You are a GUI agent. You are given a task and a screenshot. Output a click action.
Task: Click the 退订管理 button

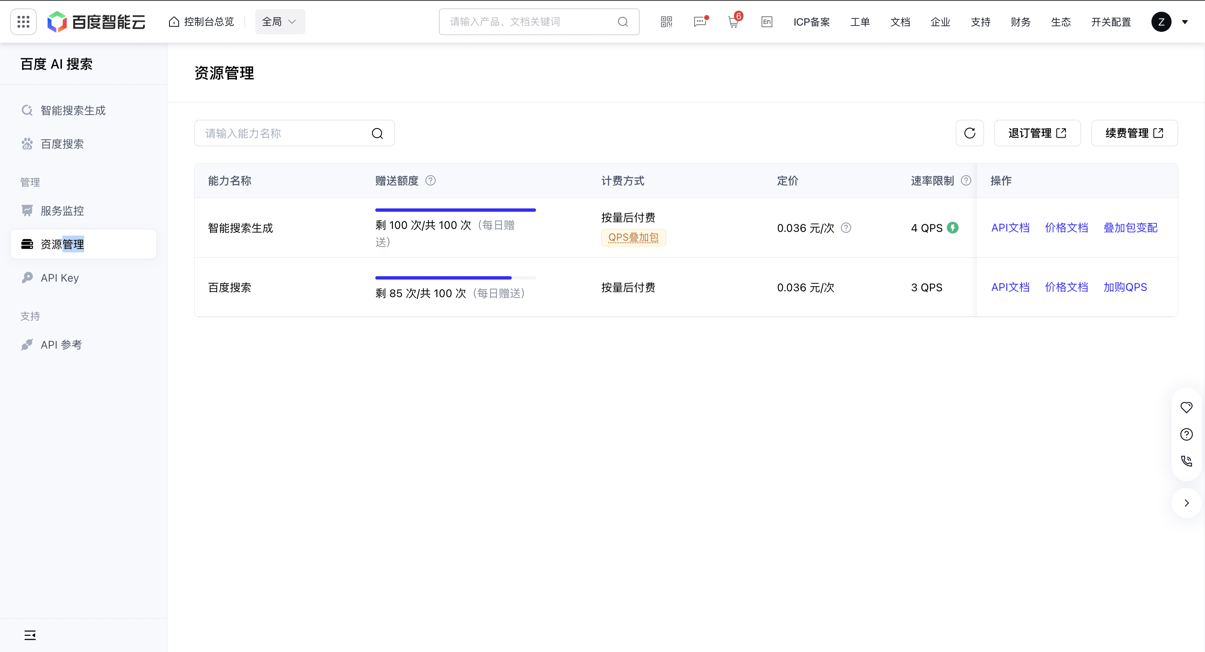1037,133
